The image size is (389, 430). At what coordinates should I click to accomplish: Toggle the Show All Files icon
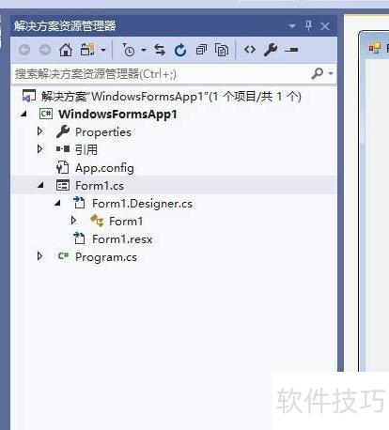tap(222, 50)
